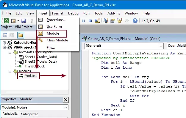
Task: Click the 'Dim i As Long' line
Action: pyautogui.click(x=117, y=67)
